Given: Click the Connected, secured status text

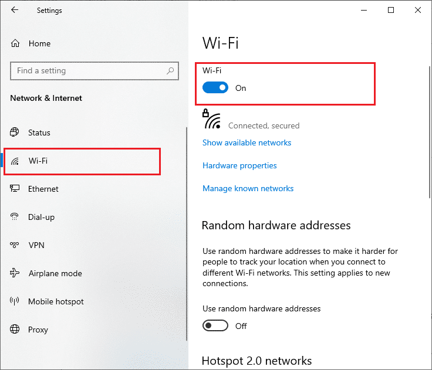Looking at the screenshot, I should pyautogui.click(x=264, y=125).
